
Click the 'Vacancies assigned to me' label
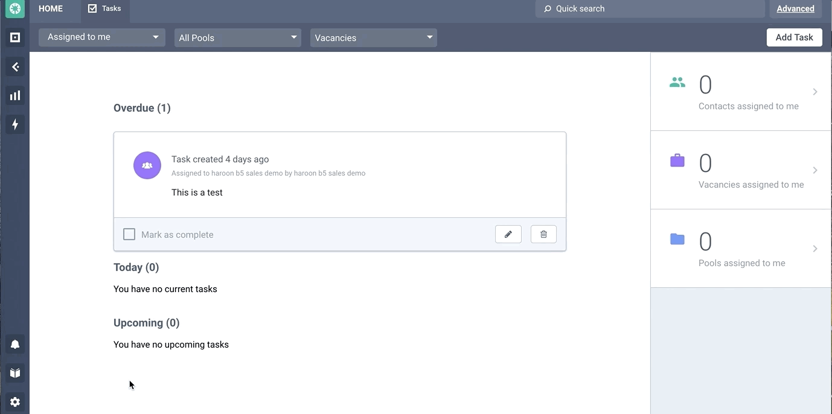[751, 185]
